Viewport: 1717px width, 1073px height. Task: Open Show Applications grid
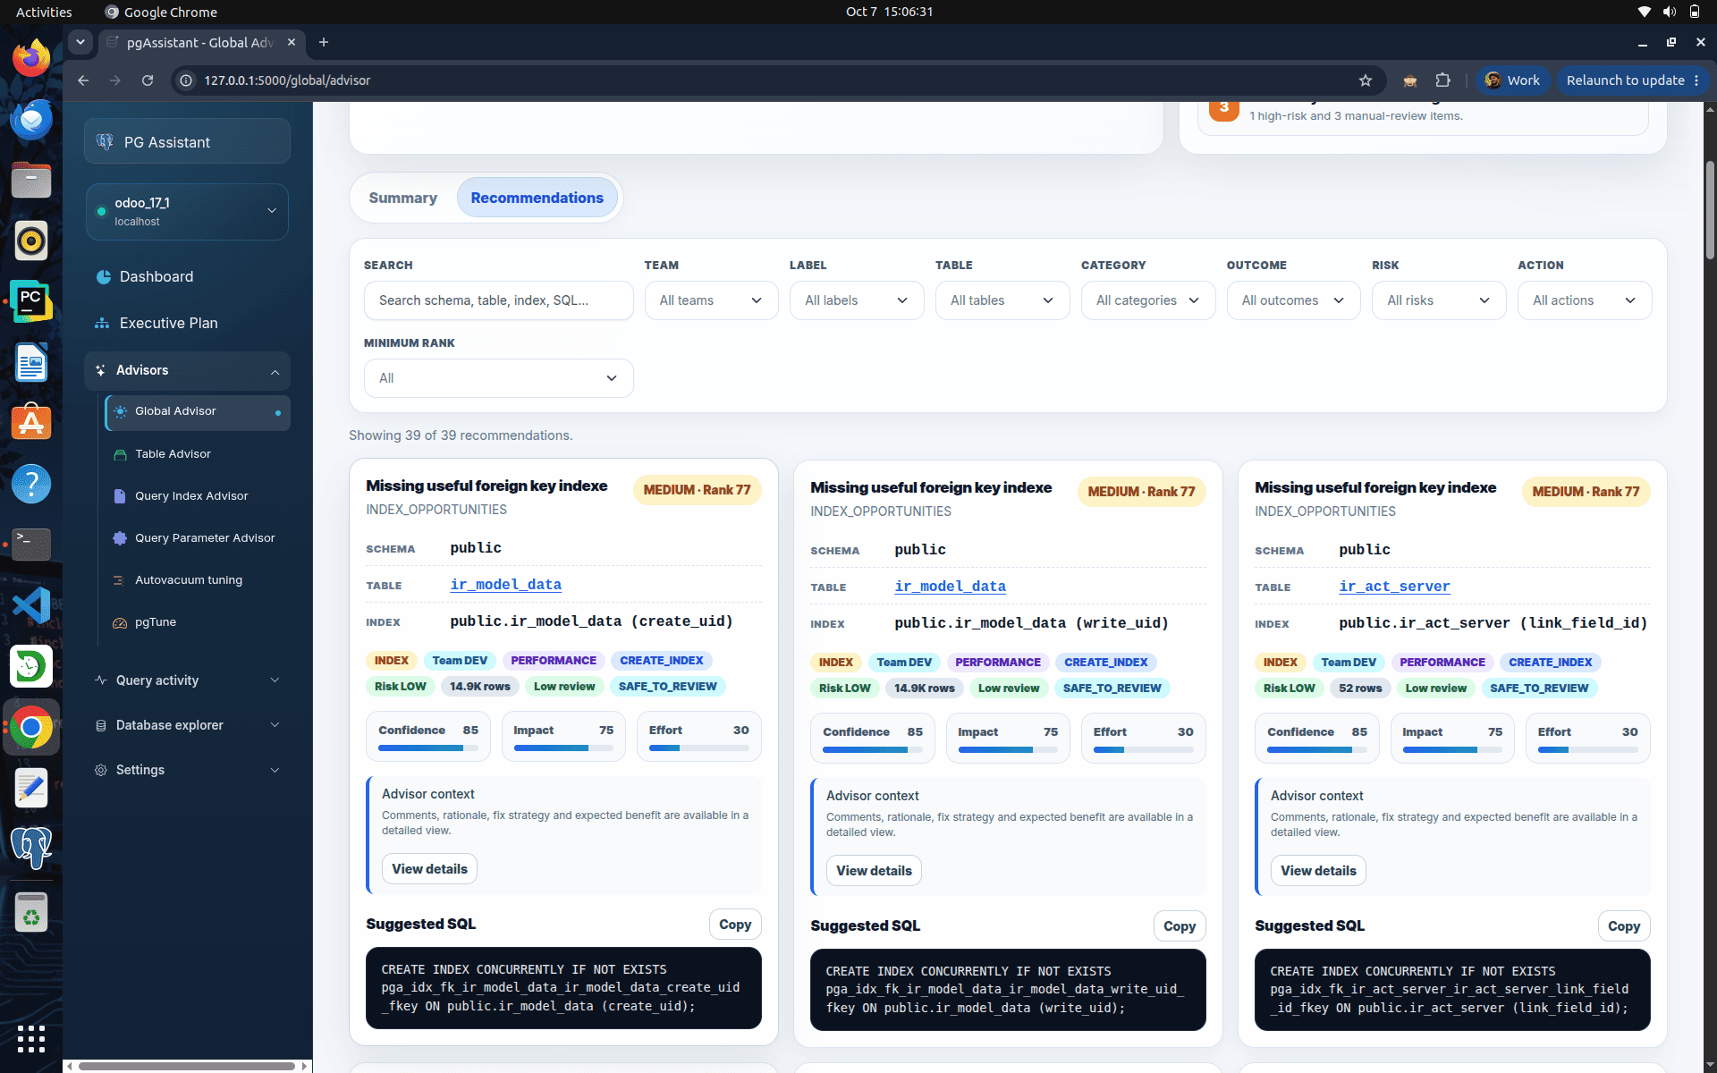click(31, 1039)
